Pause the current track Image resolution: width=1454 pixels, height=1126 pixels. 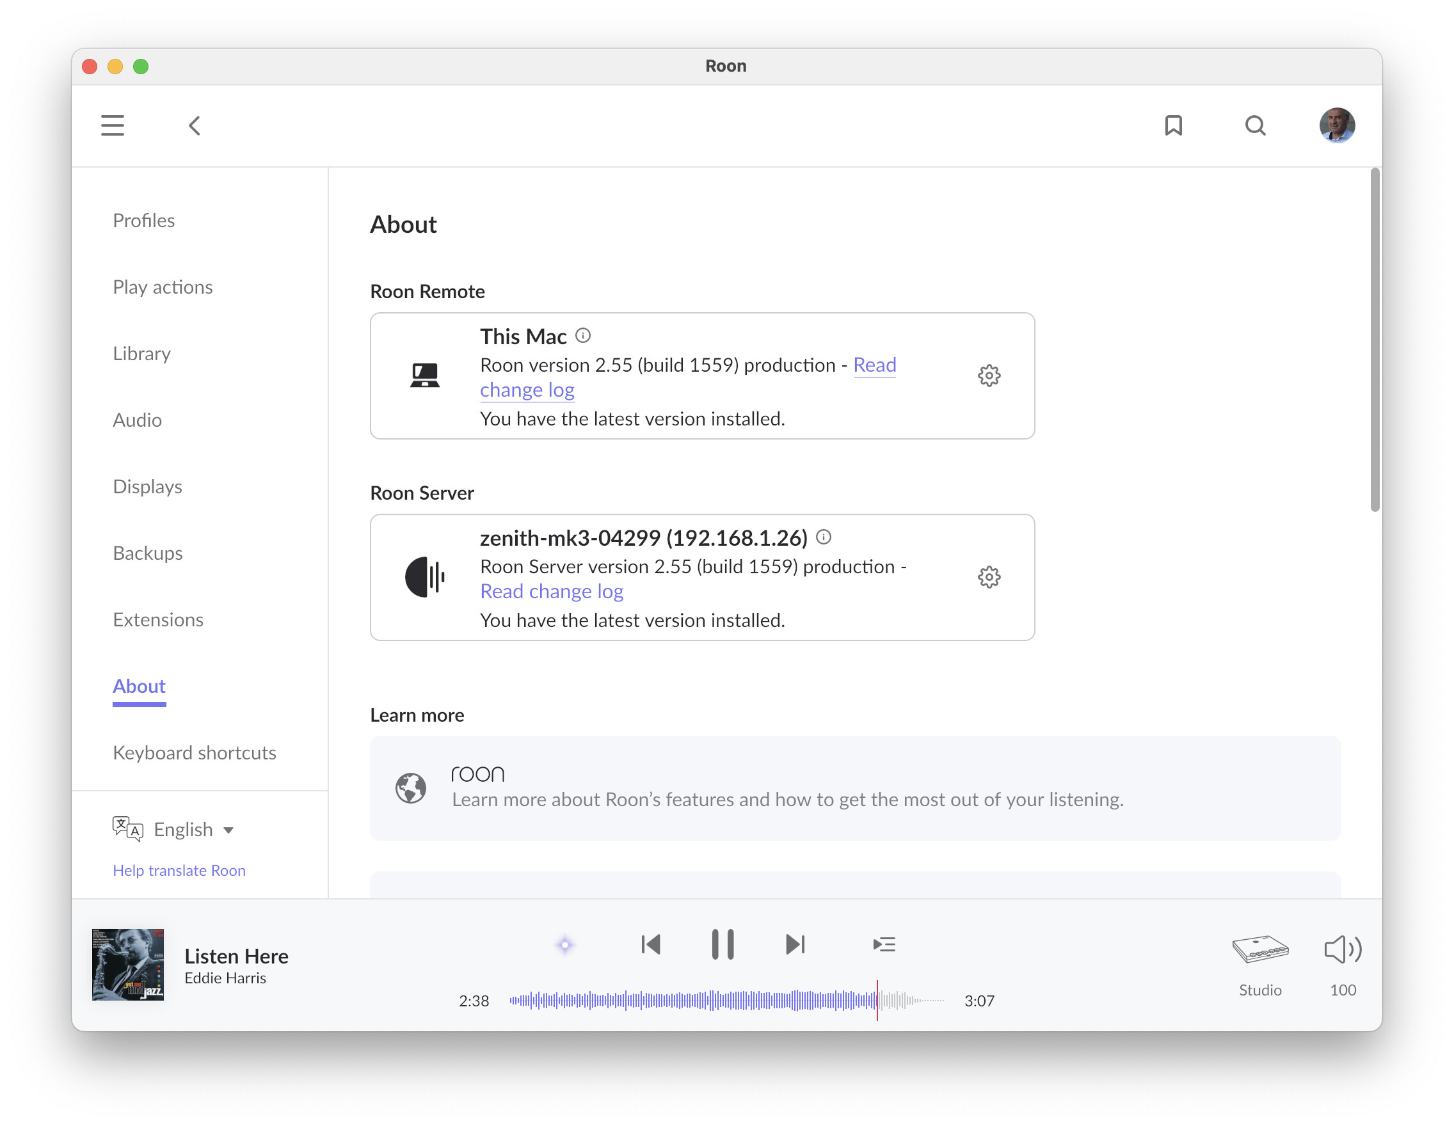coord(723,944)
